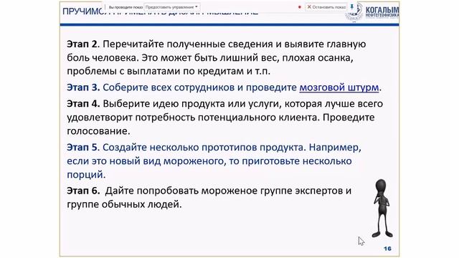Viewport: 459px width, 258px height.
Task: Click the 'Этап 3.' heading text
Action: tap(83, 87)
